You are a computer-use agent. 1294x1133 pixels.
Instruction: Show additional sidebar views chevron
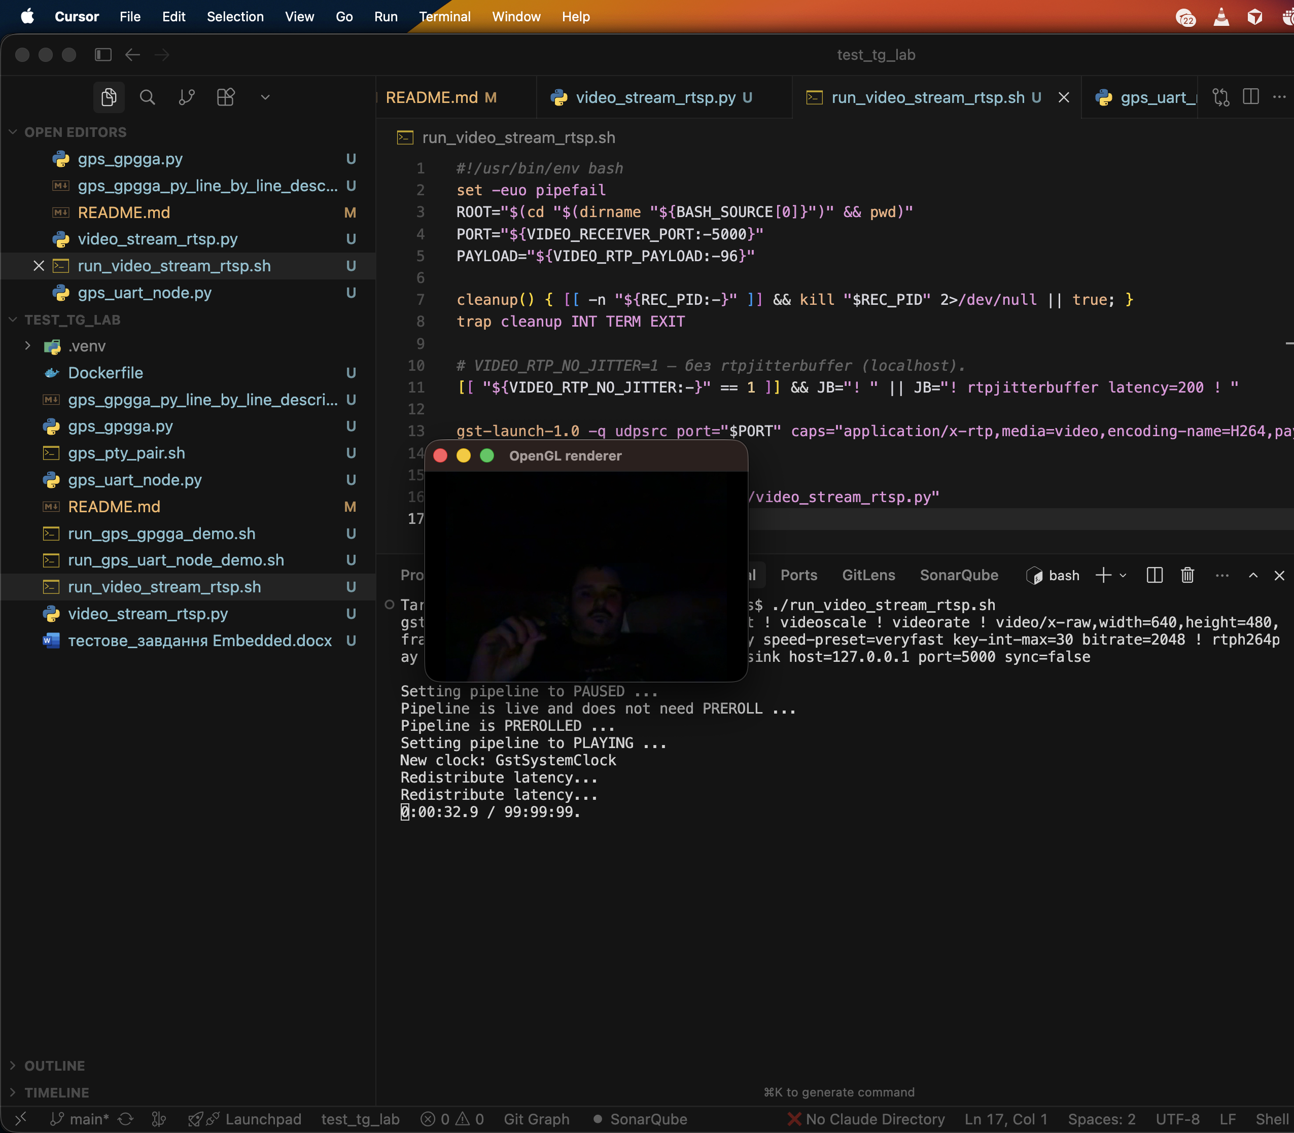pos(265,97)
